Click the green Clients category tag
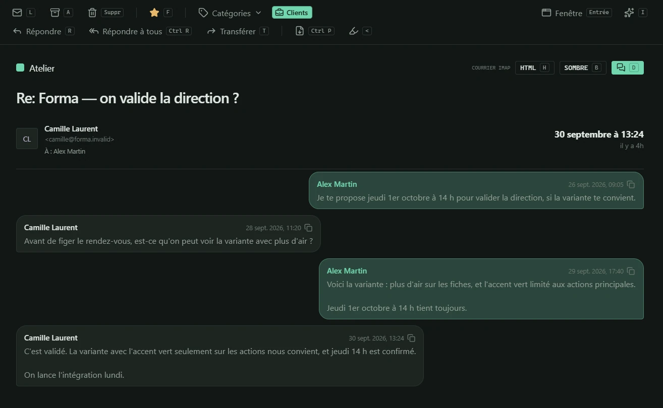Screen dimensions: 663x408 click(292, 13)
